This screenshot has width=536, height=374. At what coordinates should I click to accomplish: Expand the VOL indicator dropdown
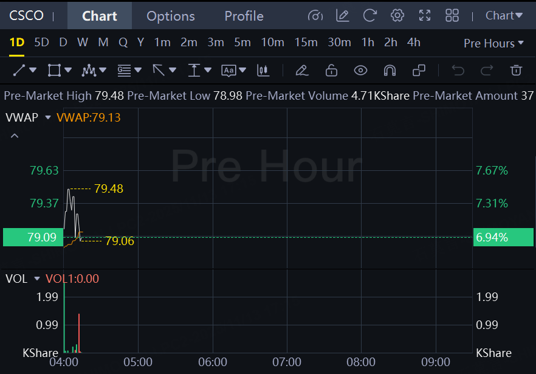(x=37, y=279)
